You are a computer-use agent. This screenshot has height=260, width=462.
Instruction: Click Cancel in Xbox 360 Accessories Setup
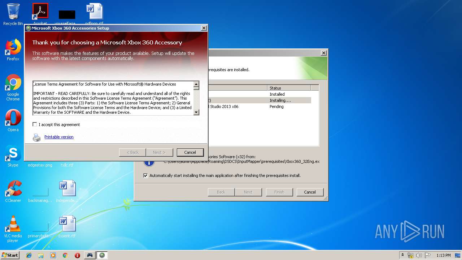click(x=190, y=152)
